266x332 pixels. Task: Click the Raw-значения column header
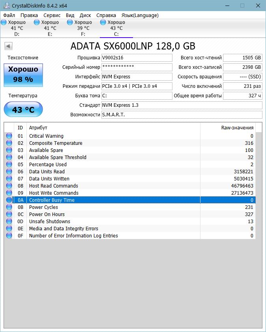228,128
